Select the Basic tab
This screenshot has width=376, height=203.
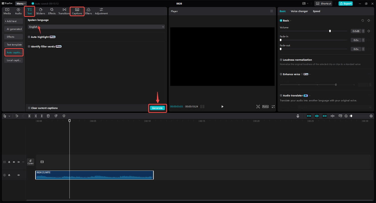283,11
